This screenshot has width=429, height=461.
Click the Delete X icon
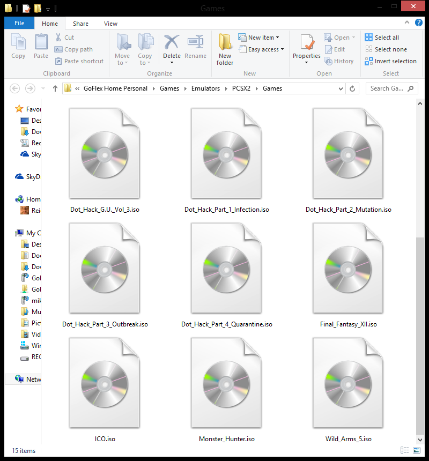(x=172, y=42)
